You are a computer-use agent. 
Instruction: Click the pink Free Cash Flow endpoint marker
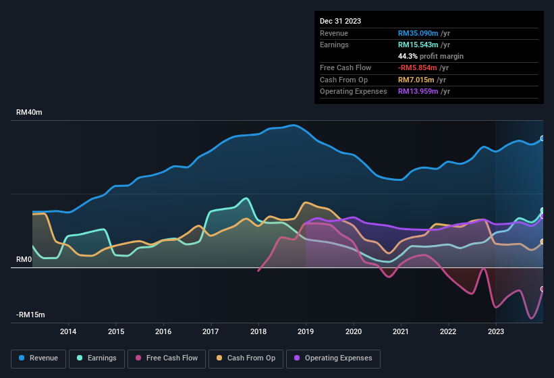(x=543, y=289)
